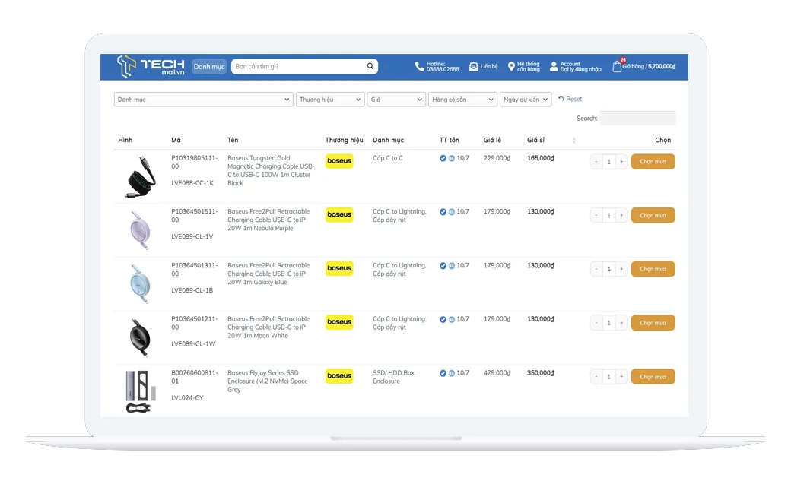This screenshot has height=484, width=791.
Task: Open the Danh mục menu in header
Action: pos(209,67)
